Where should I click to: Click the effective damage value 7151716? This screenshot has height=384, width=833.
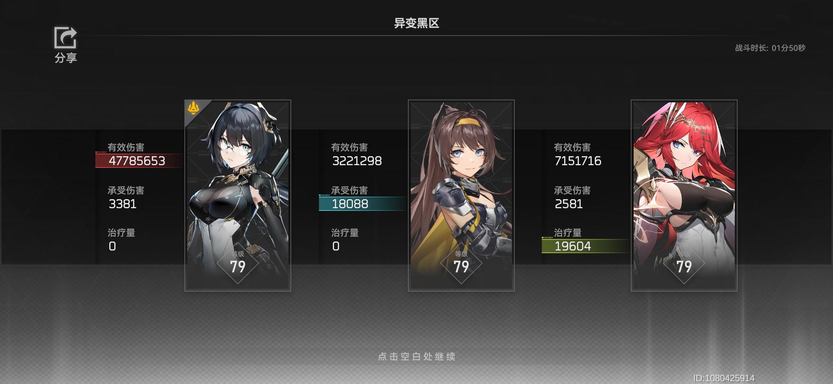point(578,161)
